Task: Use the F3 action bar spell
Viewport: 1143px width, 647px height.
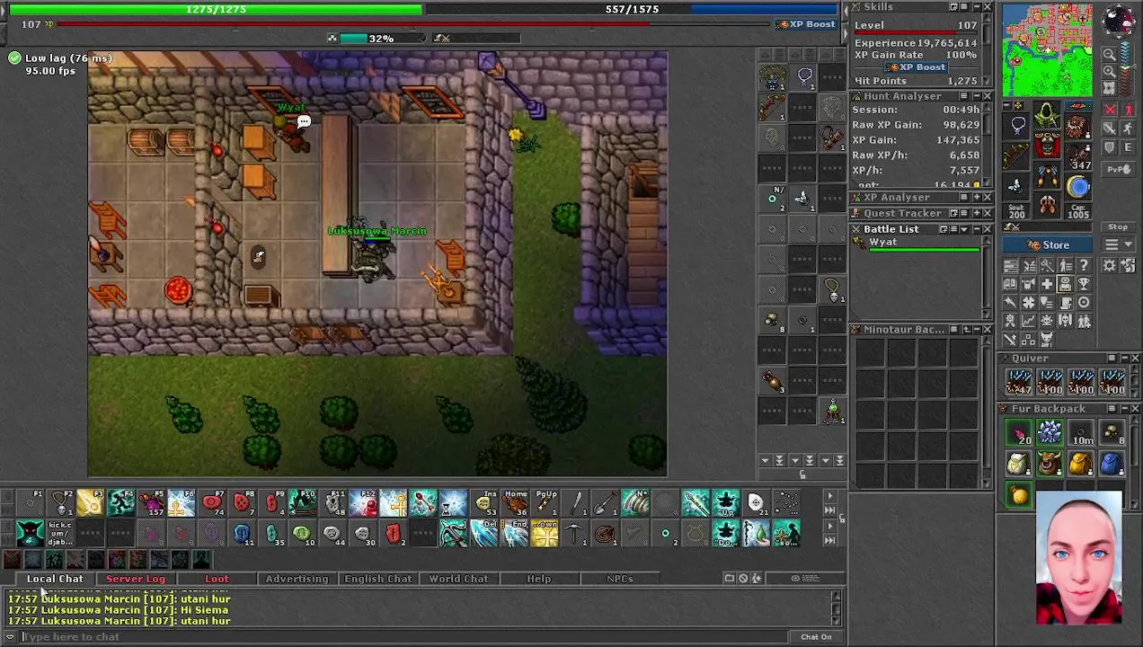Action: pos(90,503)
